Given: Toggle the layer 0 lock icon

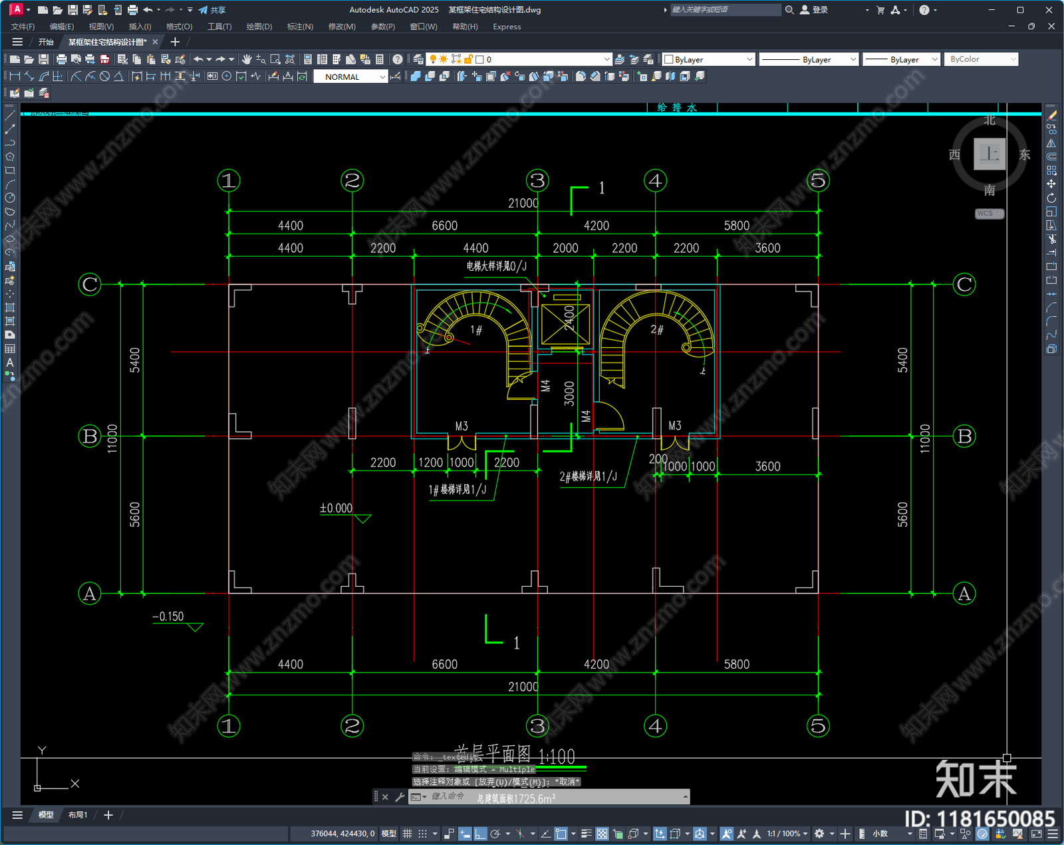Looking at the screenshot, I should click(468, 59).
